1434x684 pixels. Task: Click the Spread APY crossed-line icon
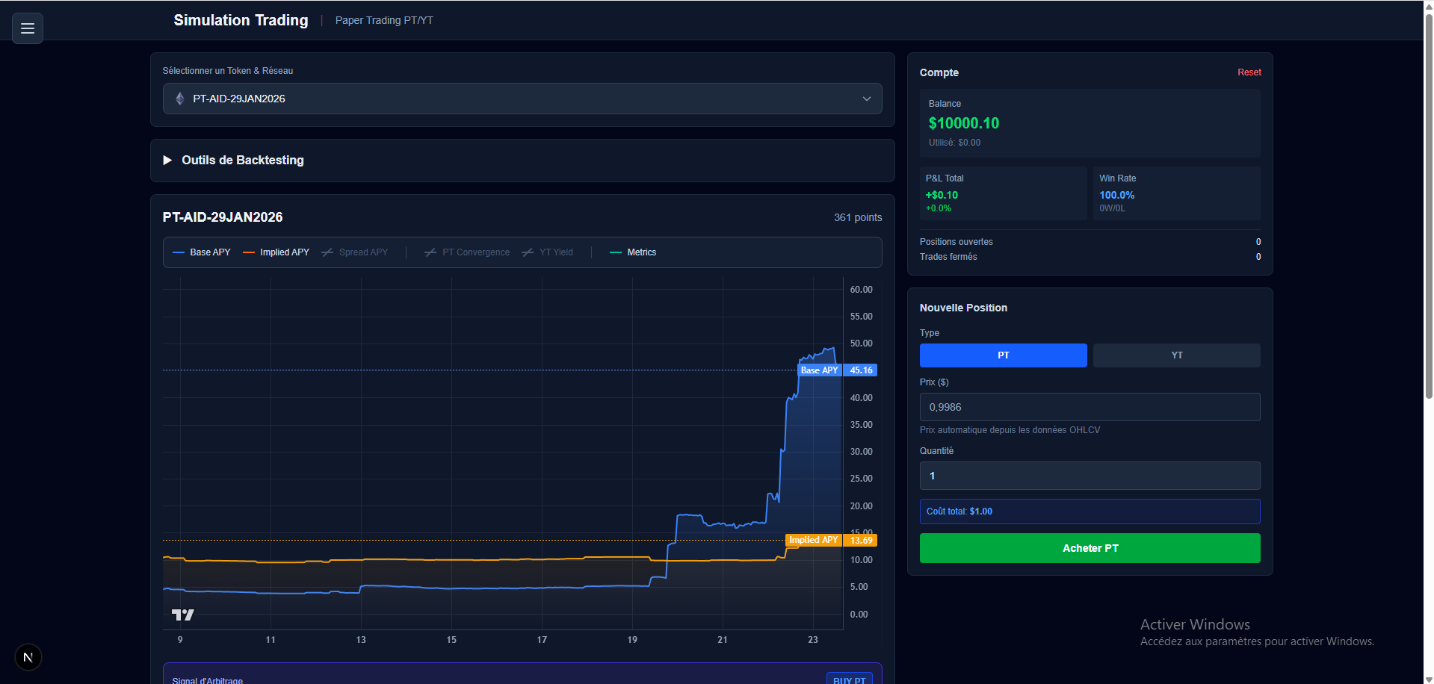click(x=327, y=252)
